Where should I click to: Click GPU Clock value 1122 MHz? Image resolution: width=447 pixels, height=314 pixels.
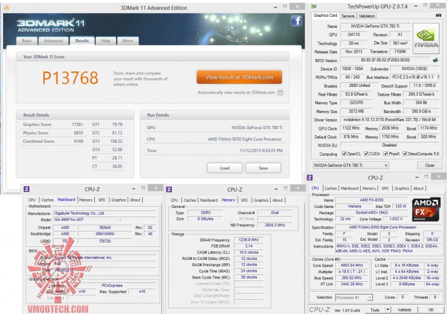(351, 128)
